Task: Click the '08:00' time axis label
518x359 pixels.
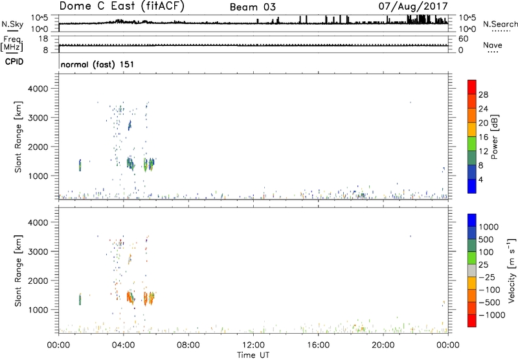Action: point(188,345)
